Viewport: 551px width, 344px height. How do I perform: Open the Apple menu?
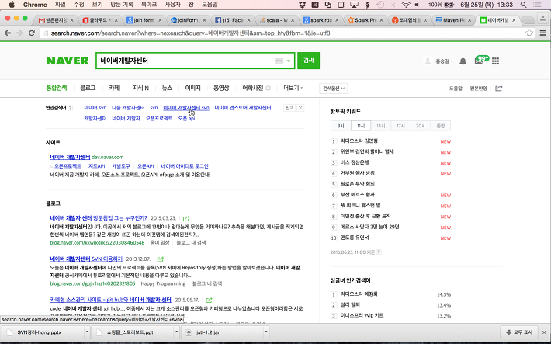point(11,5)
